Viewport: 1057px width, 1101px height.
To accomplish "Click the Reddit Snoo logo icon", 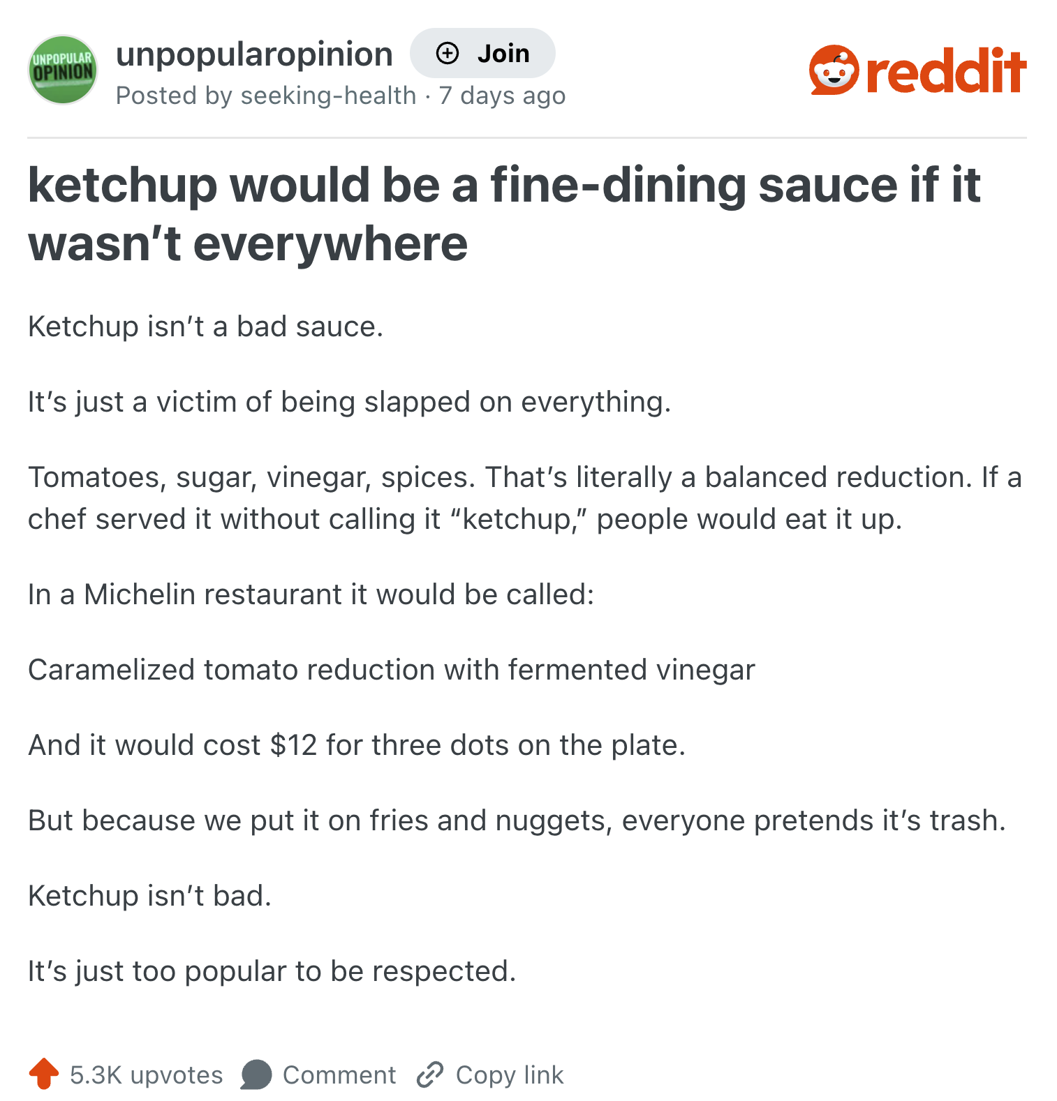I will coord(833,70).
